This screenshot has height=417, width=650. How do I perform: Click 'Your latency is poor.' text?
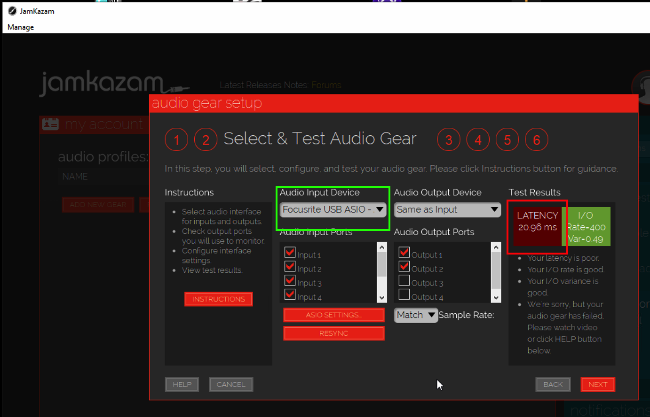563,258
